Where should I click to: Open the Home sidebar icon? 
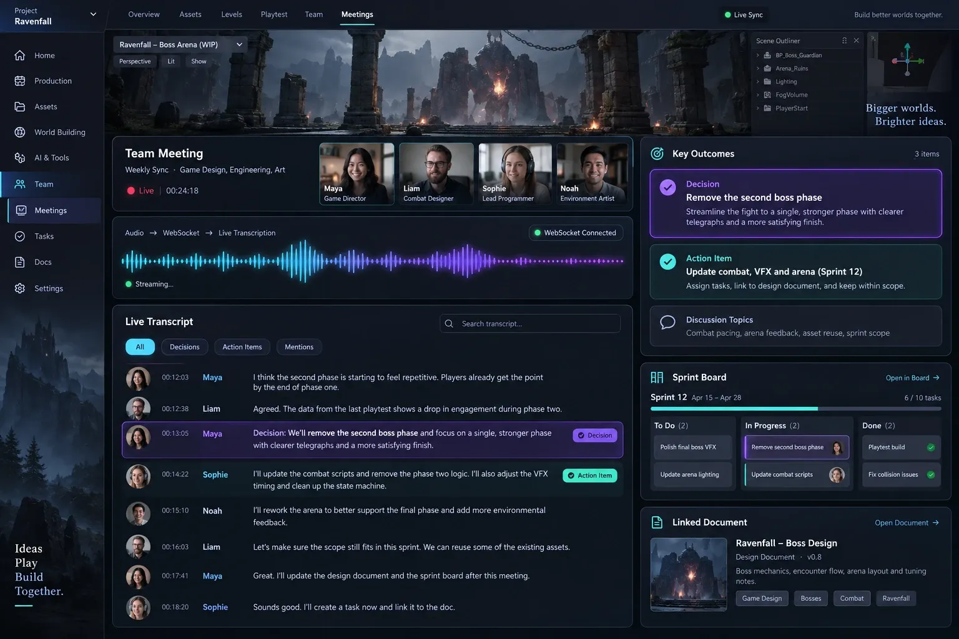pyautogui.click(x=20, y=56)
